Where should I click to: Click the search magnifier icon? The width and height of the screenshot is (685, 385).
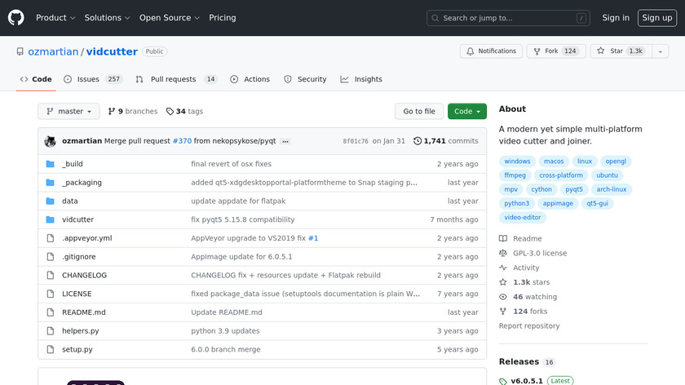435,18
